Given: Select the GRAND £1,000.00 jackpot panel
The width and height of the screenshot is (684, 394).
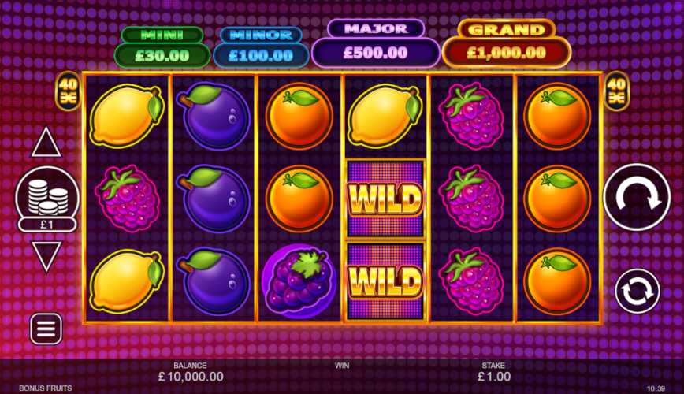Looking at the screenshot, I should [506, 43].
